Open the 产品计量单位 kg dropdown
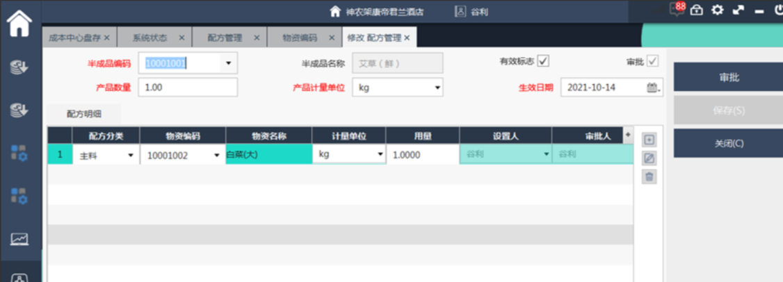The image size is (783, 282). 437,88
